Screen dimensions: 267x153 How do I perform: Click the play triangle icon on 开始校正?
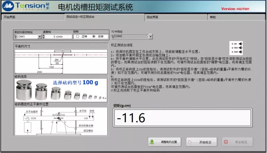(x=190, y=142)
